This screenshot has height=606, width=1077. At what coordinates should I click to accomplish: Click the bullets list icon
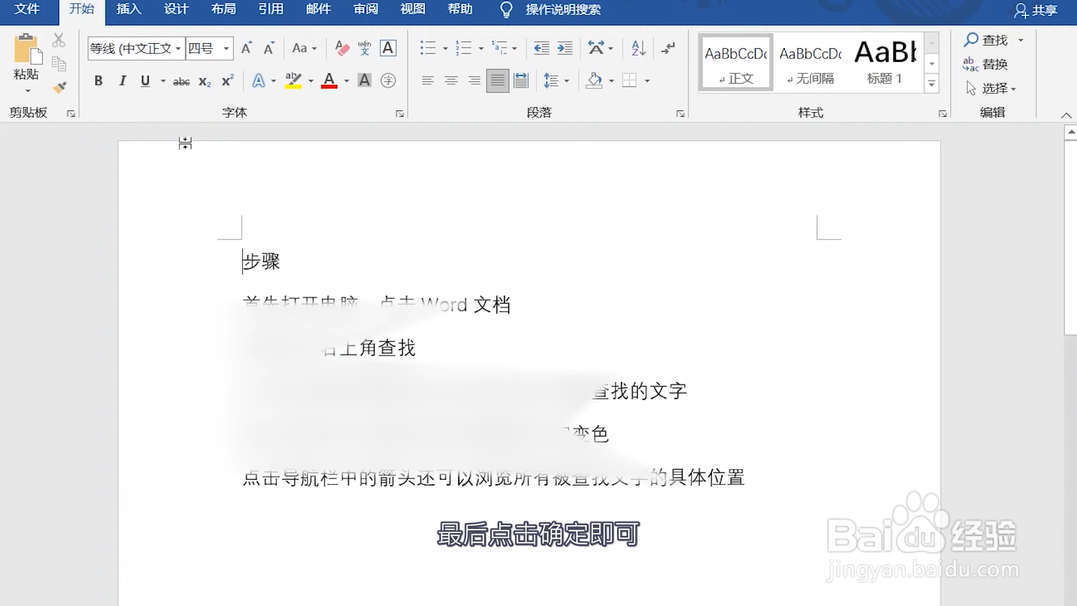click(x=428, y=48)
